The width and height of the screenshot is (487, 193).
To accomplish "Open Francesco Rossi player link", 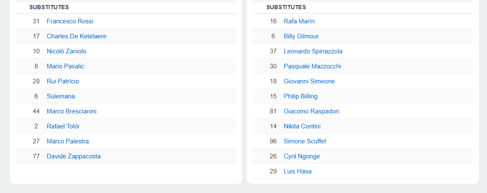I will point(70,21).
